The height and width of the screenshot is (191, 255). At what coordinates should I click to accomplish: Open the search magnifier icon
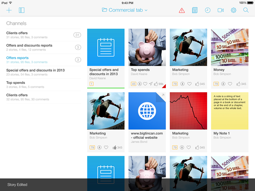pyautogui.click(x=246, y=10)
